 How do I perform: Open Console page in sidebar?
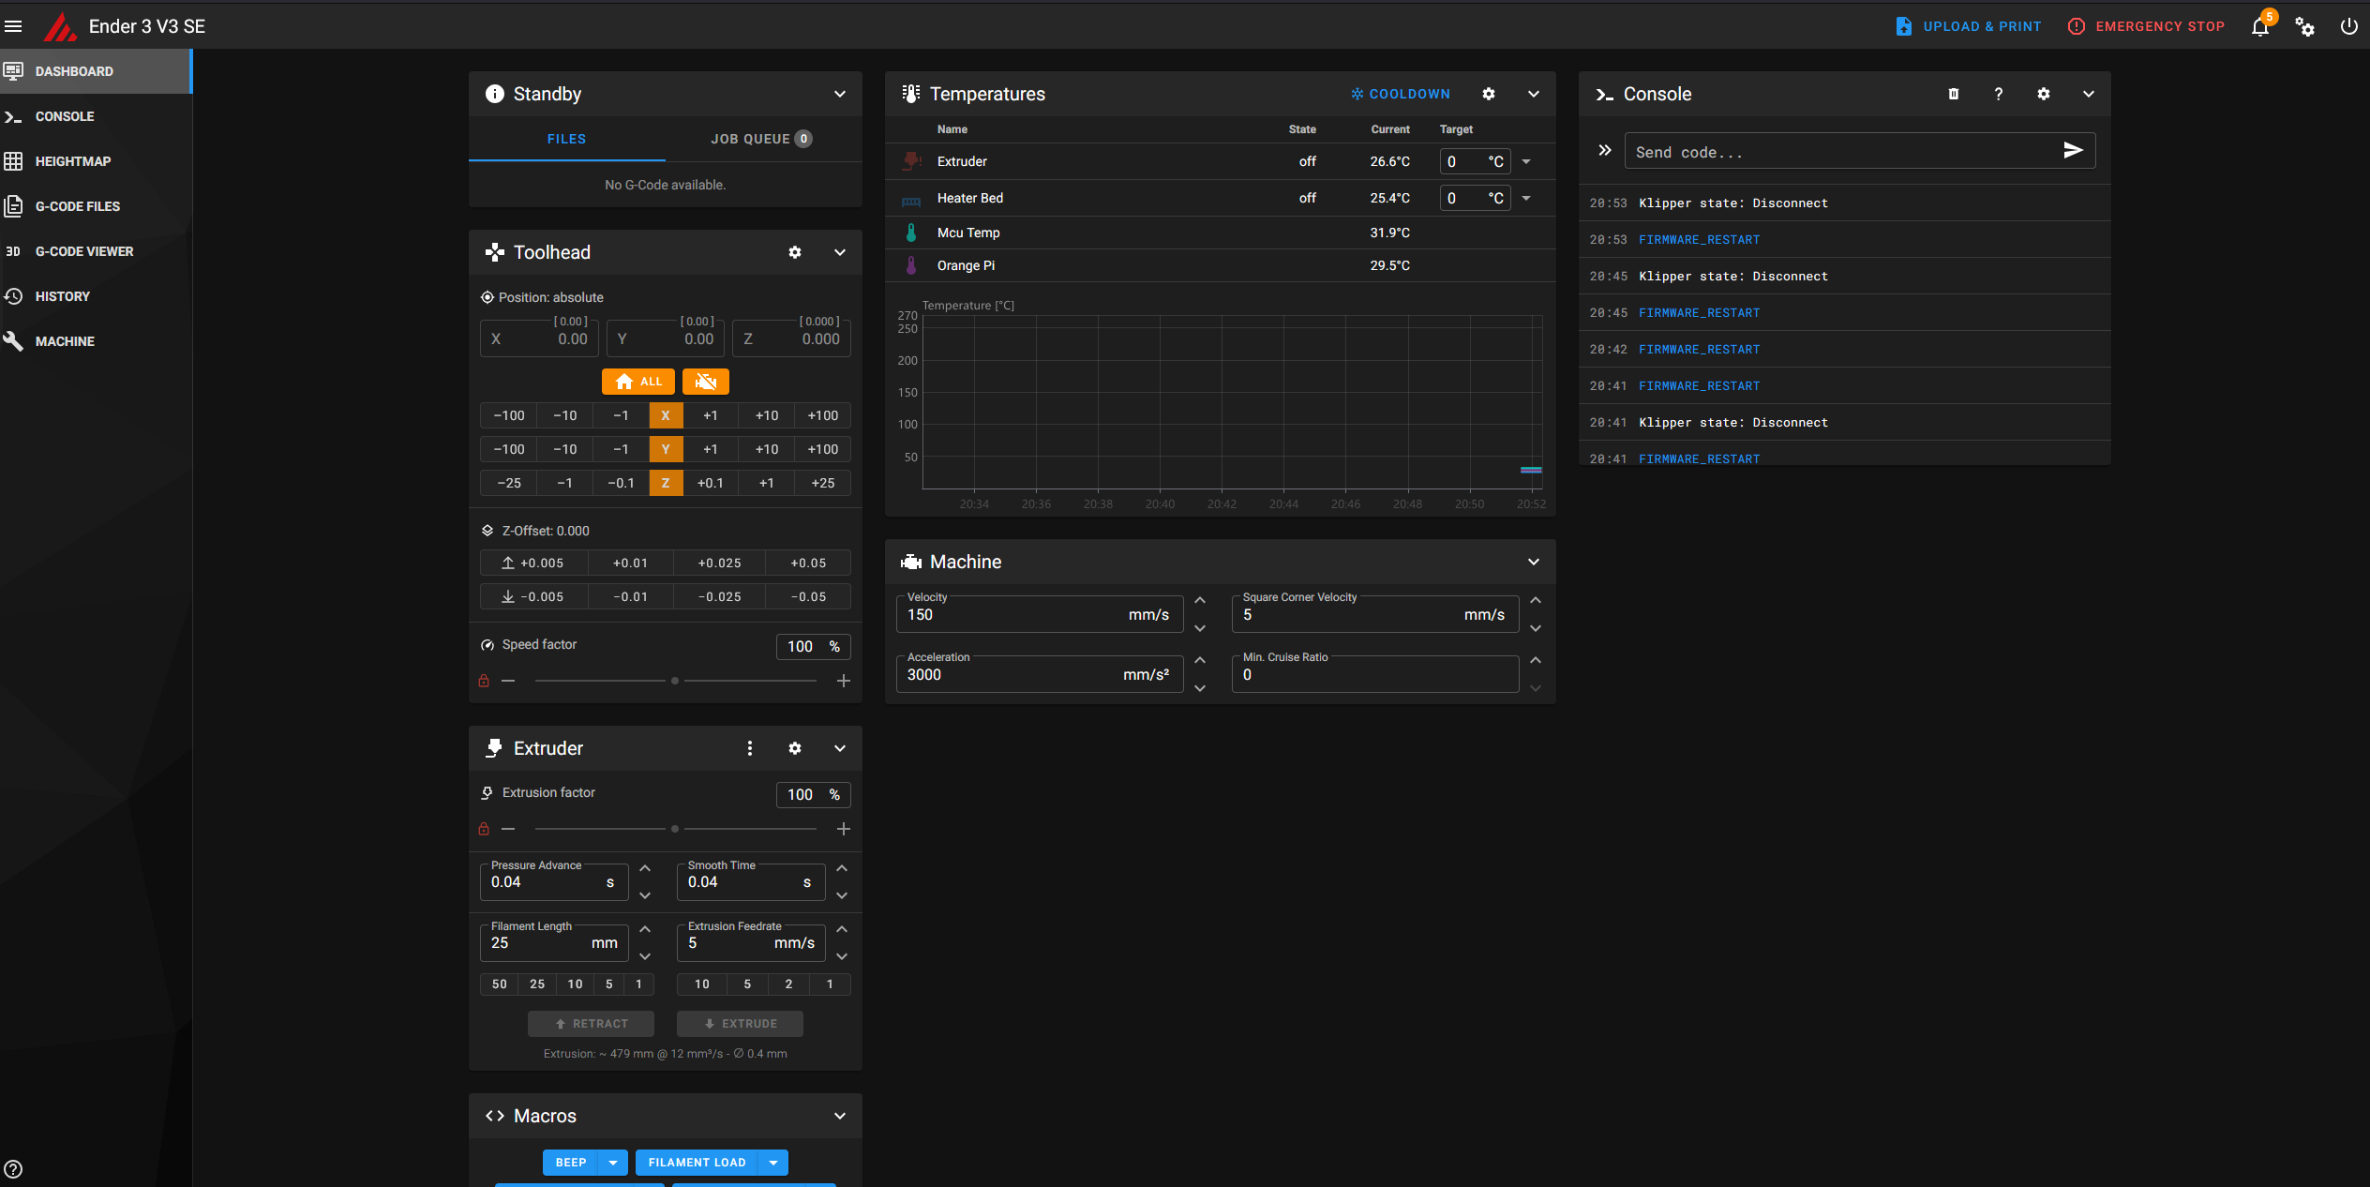click(x=95, y=116)
